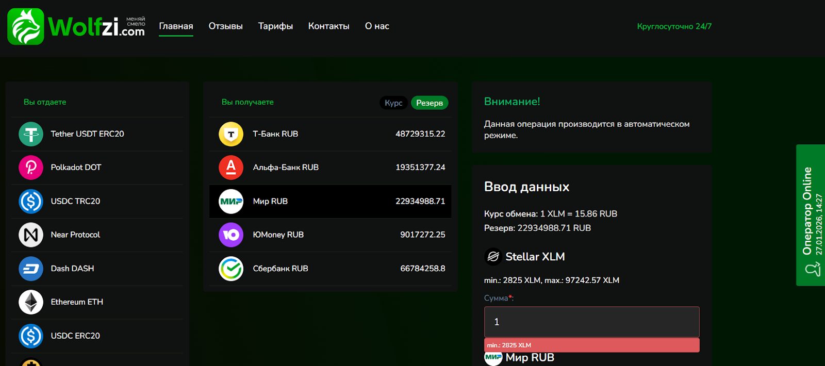Click the ЮMoney purple icon
This screenshot has height=366, width=825.
tap(231, 235)
